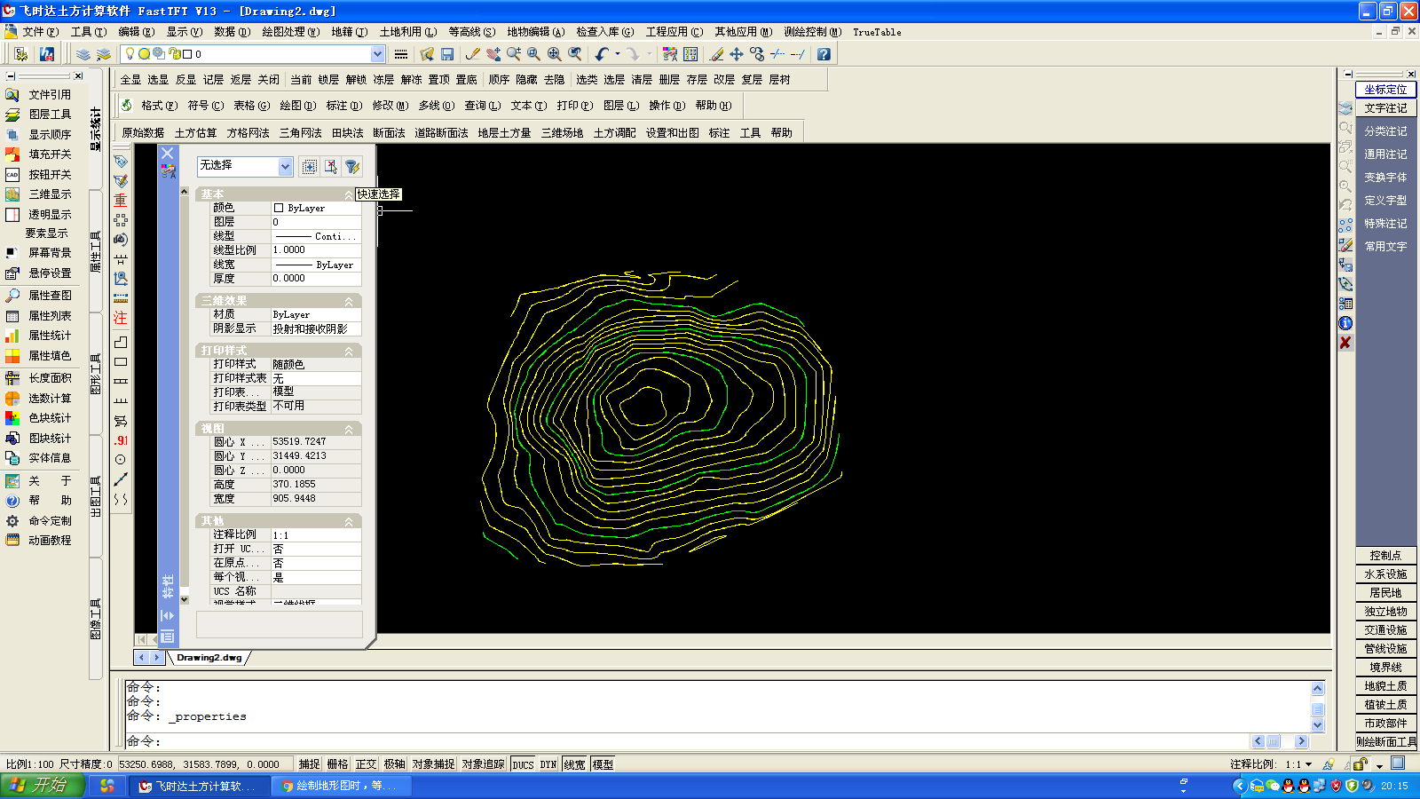1420x799 pixels.
Task: Click the 锁层 lock layer button
Action: (x=328, y=80)
